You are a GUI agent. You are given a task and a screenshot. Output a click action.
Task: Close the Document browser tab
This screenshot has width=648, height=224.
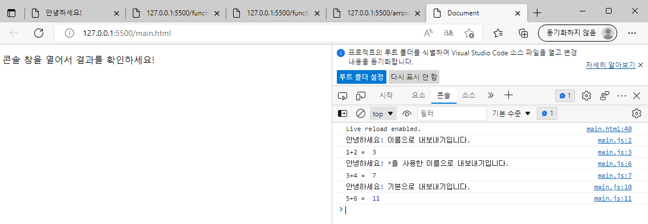pos(517,13)
